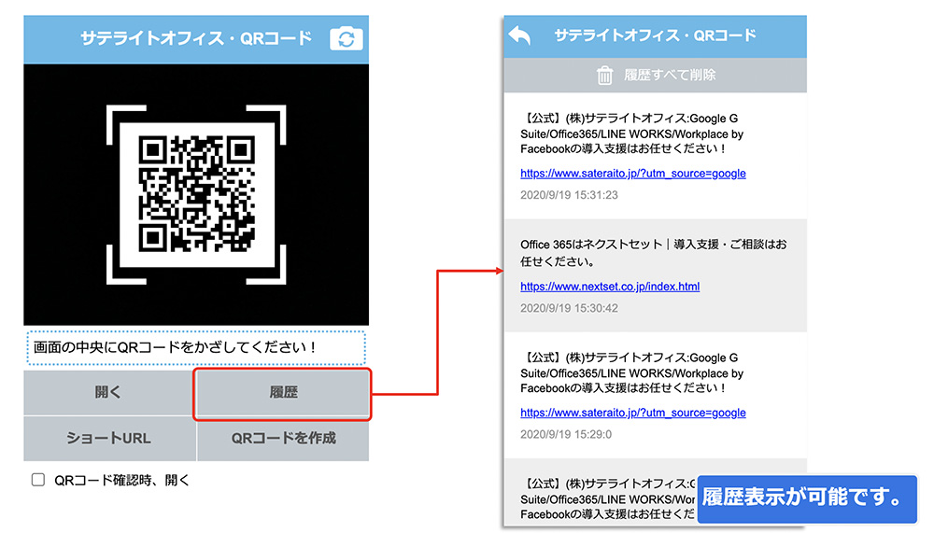Click left panel サテライトオフィス・QRコード title
Screen dimensions: 934x533
pyautogui.click(x=196, y=38)
